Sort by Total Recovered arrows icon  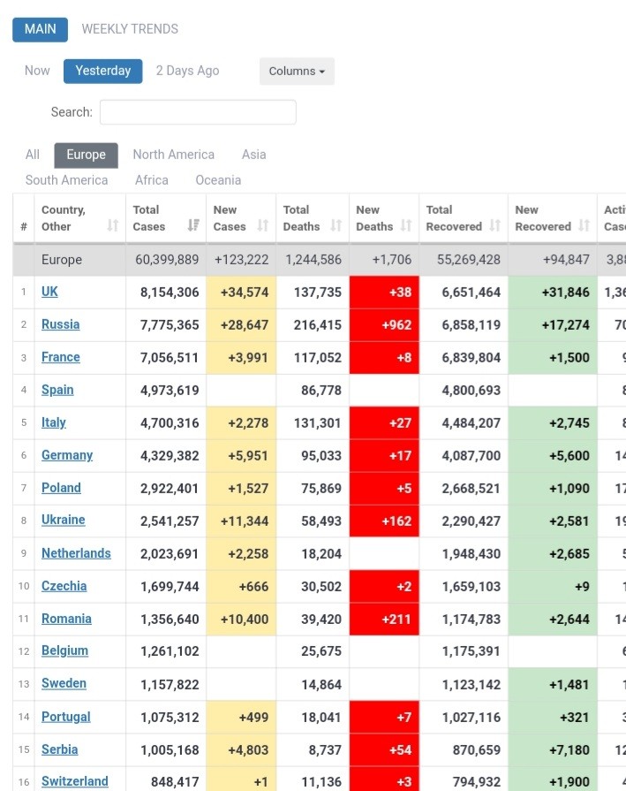point(494,226)
